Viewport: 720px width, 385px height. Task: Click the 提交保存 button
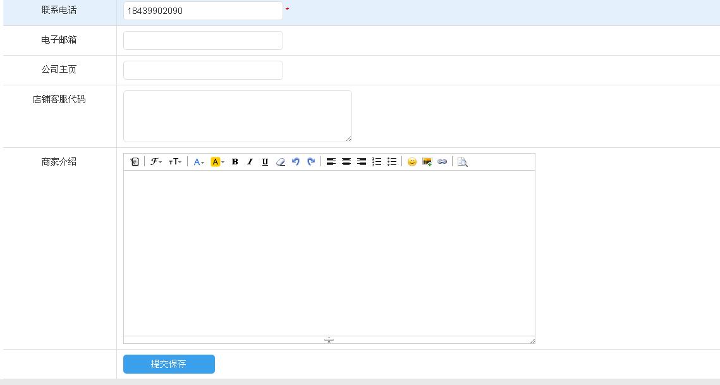tap(169, 364)
